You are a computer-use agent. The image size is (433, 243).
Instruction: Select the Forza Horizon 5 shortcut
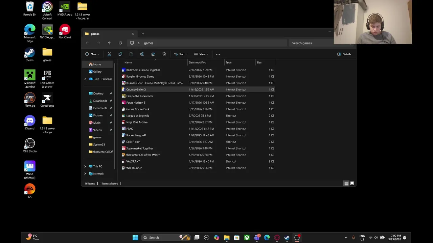pos(198,103)
